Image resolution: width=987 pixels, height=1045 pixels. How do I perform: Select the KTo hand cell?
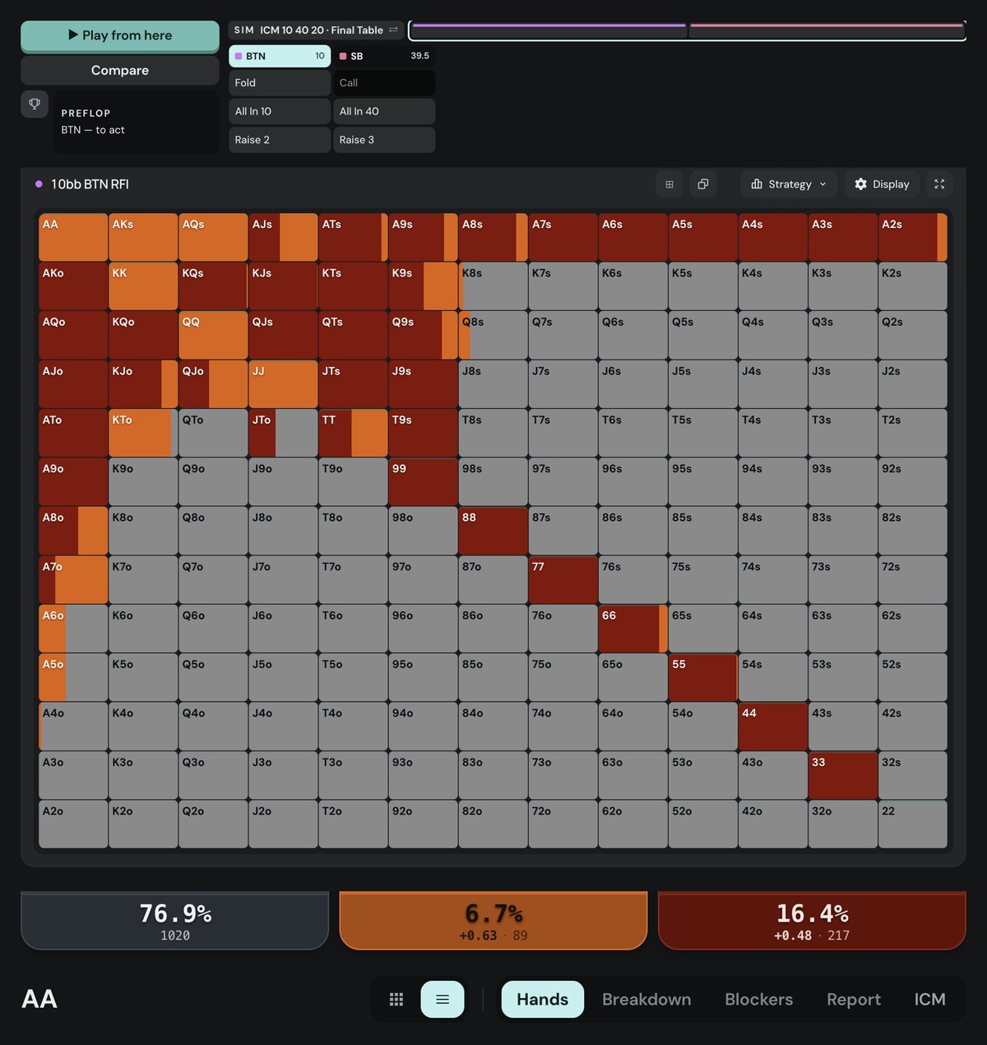[143, 433]
